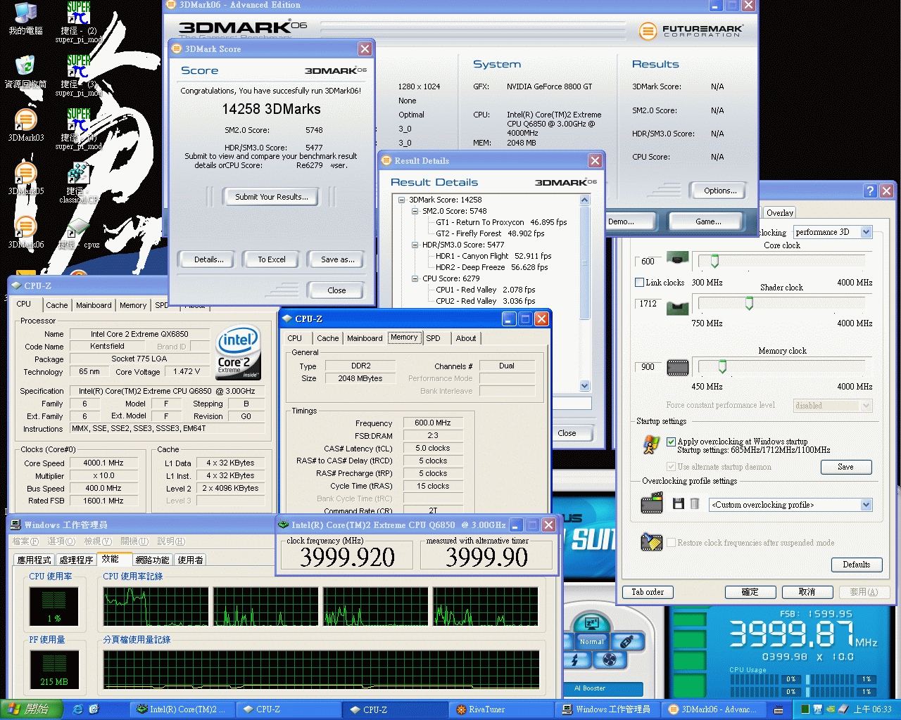Open the About tab in front CPU-Z

(x=465, y=338)
